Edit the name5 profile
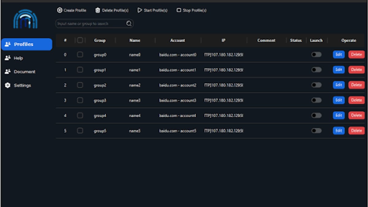 click(339, 131)
